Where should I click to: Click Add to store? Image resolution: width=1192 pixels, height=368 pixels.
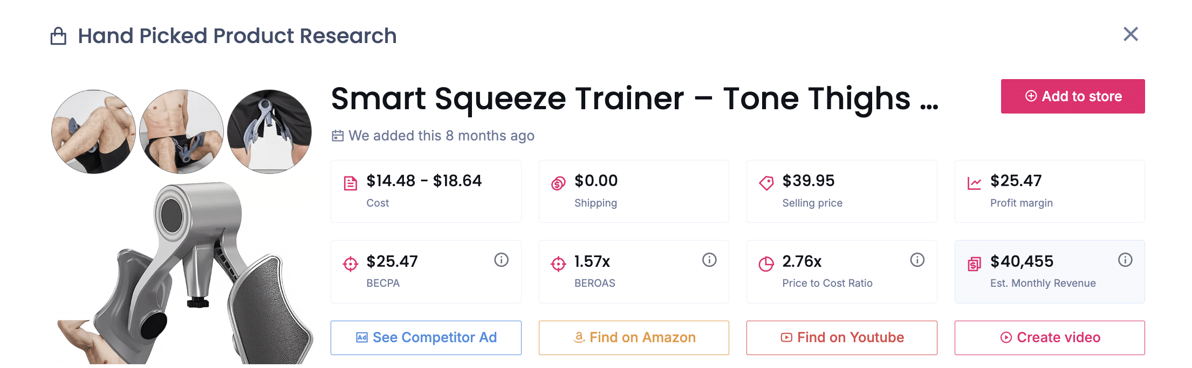[1072, 96]
